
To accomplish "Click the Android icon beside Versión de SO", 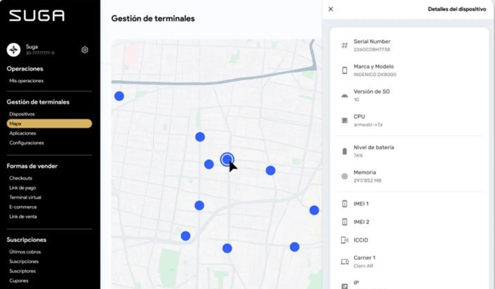I will pos(345,96).
